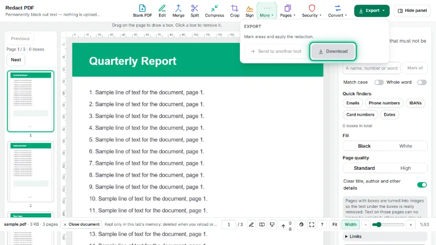Click Hide panel button
This screenshot has width=436, height=245.
coord(412,10)
